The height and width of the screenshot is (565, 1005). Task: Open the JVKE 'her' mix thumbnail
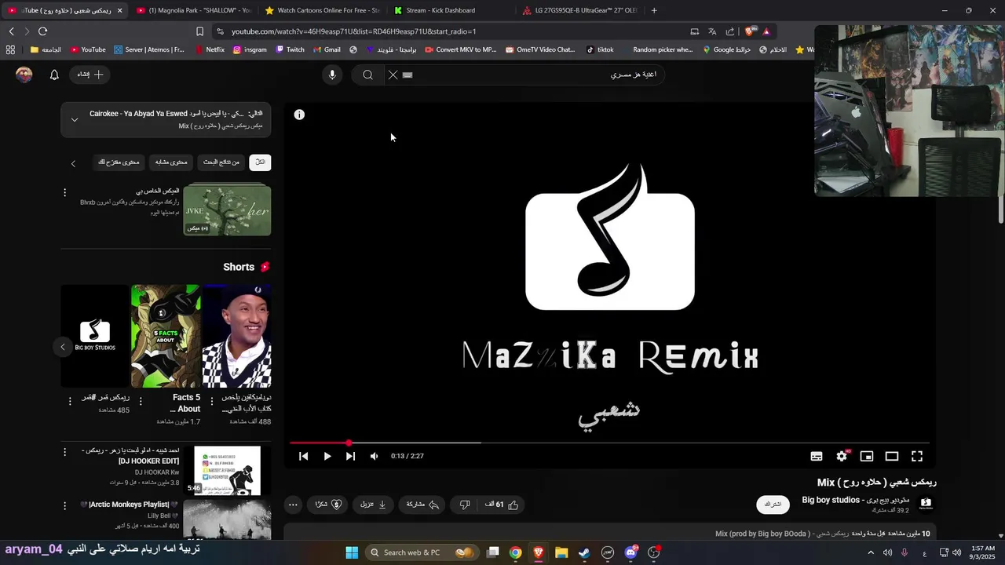coord(227,210)
